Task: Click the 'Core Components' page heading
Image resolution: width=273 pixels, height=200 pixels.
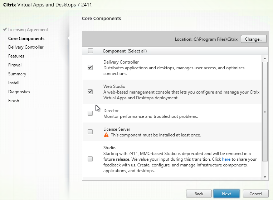Action: (101, 19)
